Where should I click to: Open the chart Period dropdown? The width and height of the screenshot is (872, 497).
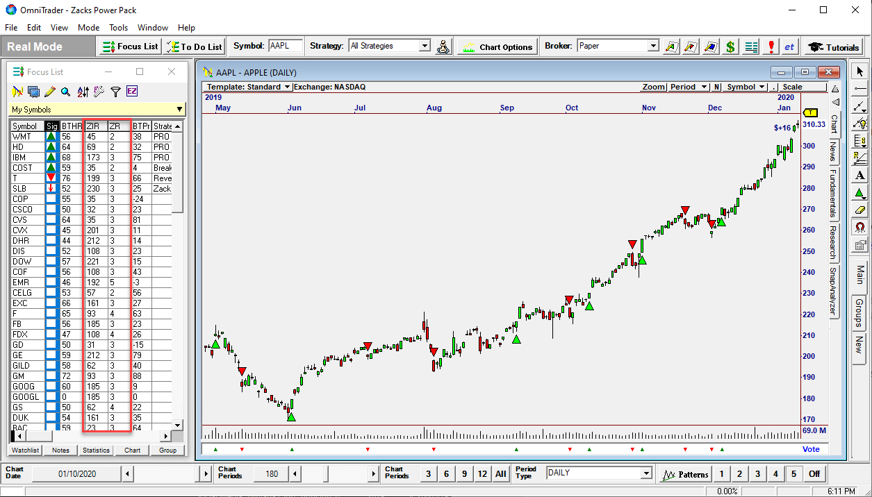pyautogui.click(x=688, y=87)
